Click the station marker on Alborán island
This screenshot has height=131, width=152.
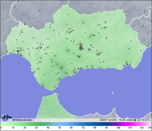113,93
